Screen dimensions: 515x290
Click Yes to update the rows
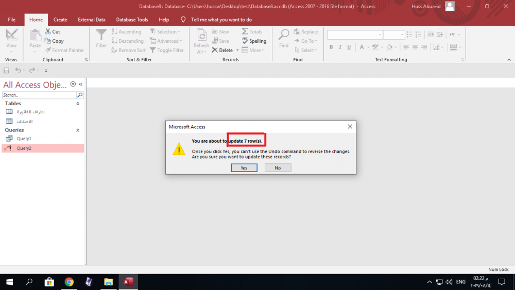click(x=244, y=168)
